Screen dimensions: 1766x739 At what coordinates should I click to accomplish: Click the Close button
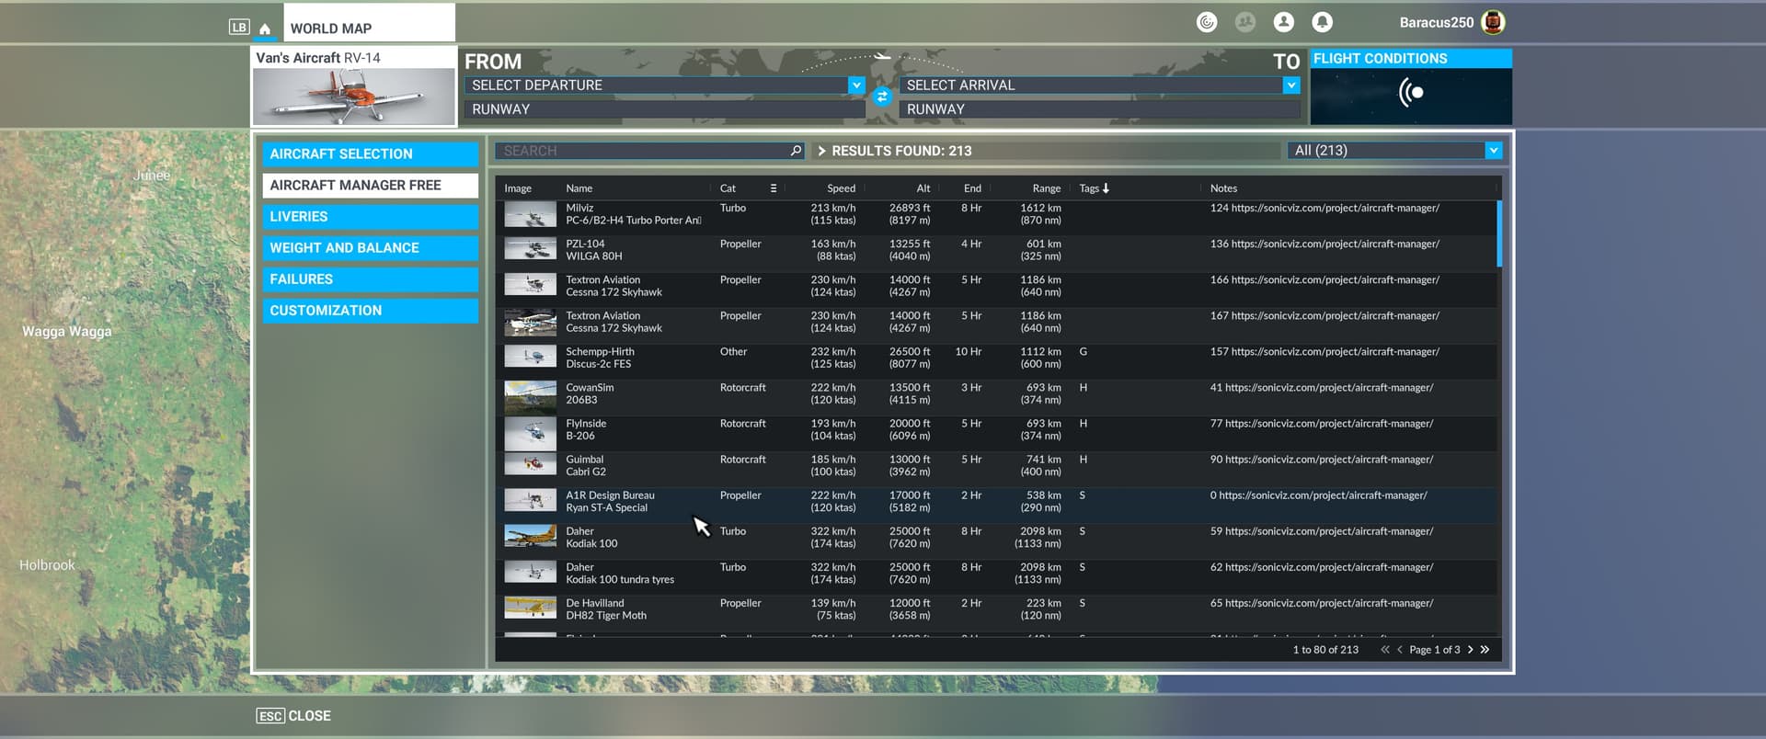point(294,716)
